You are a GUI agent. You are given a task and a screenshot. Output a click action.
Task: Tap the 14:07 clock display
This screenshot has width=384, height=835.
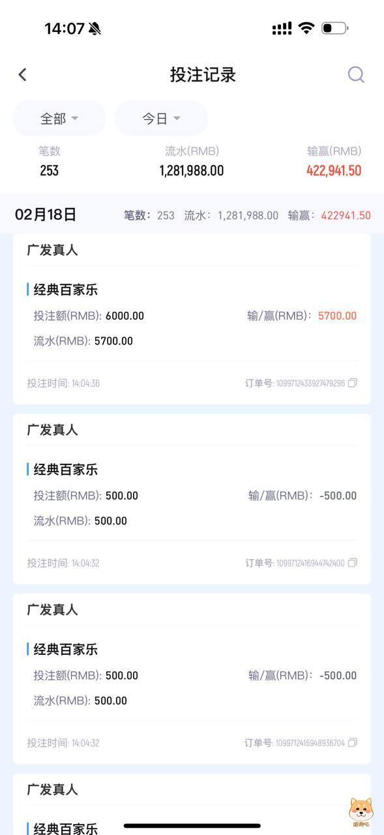coord(64,28)
